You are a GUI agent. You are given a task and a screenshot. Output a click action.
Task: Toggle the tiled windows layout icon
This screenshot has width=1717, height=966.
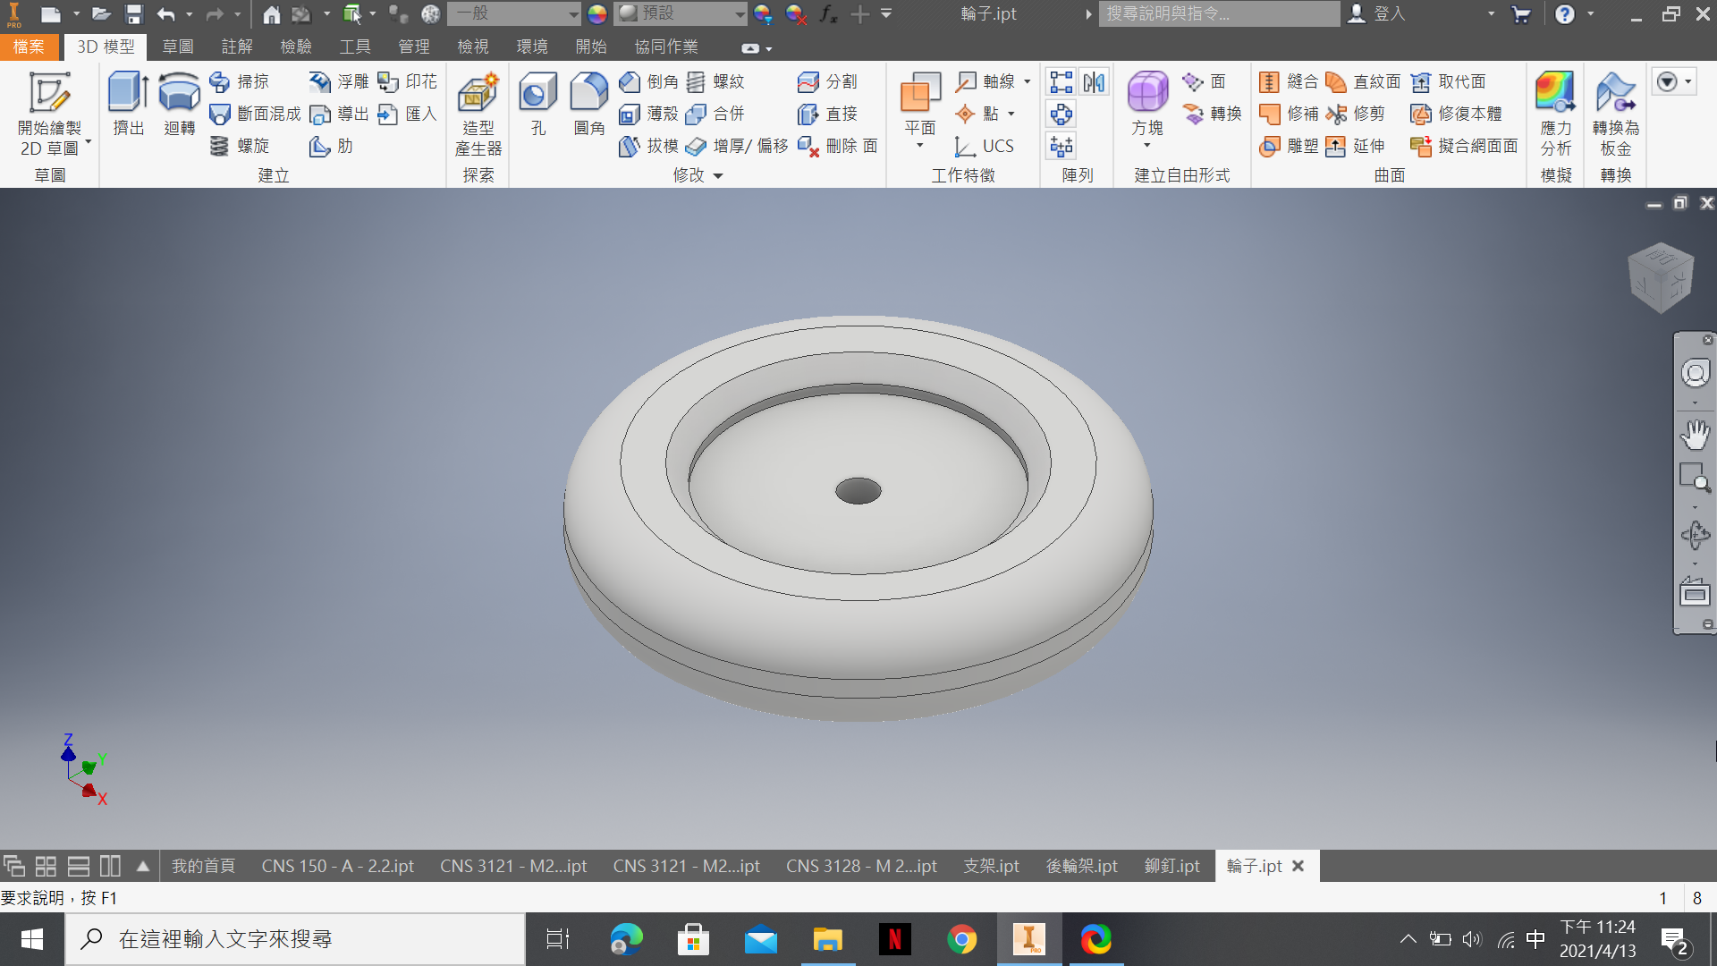(x=46, y=866)
